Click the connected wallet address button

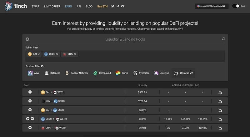(x=212, y=6)
